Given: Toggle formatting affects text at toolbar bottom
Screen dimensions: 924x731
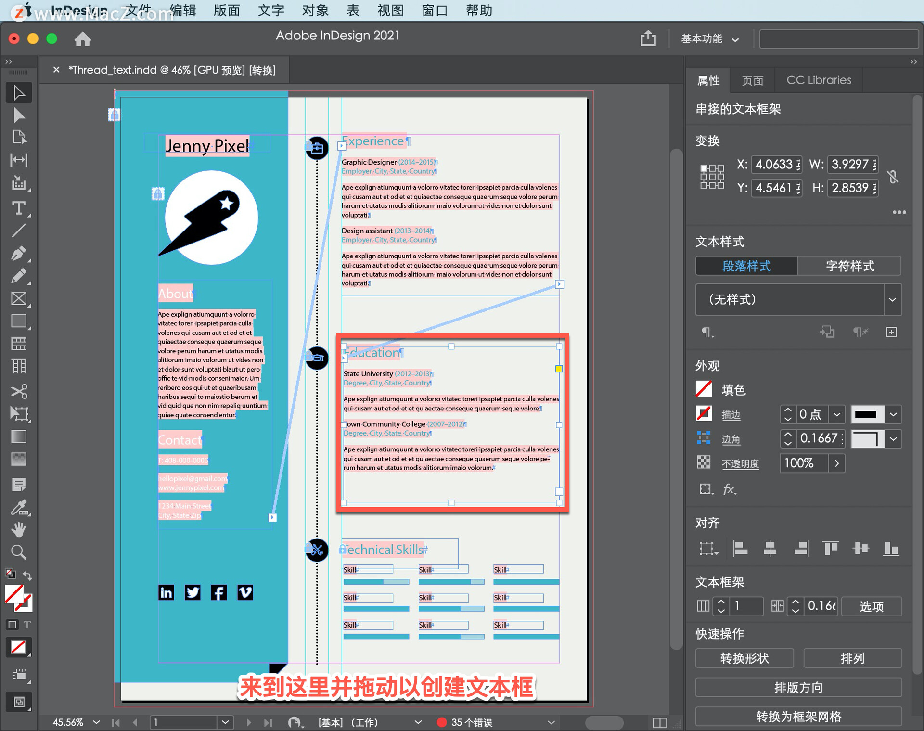Looking at the screenshot, I should 27,625.
